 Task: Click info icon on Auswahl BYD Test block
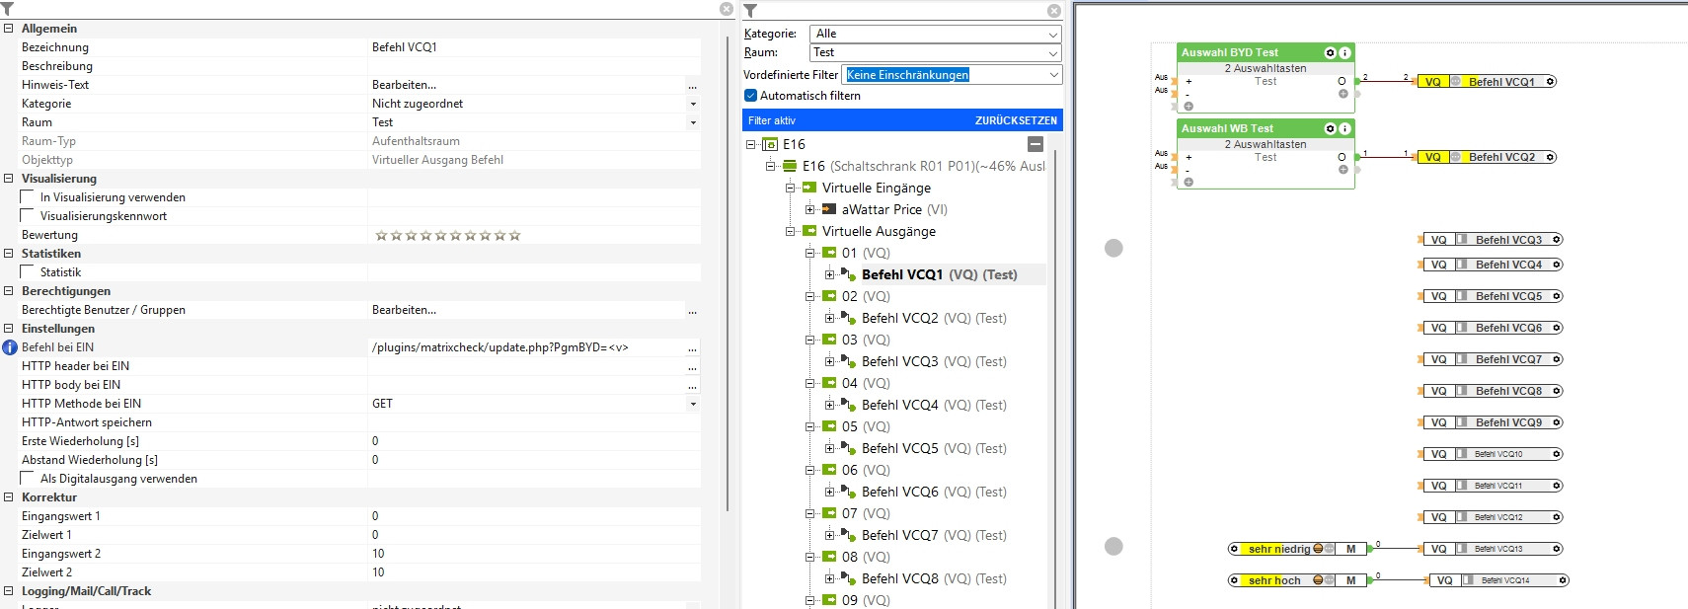(x=1344, y=52)
